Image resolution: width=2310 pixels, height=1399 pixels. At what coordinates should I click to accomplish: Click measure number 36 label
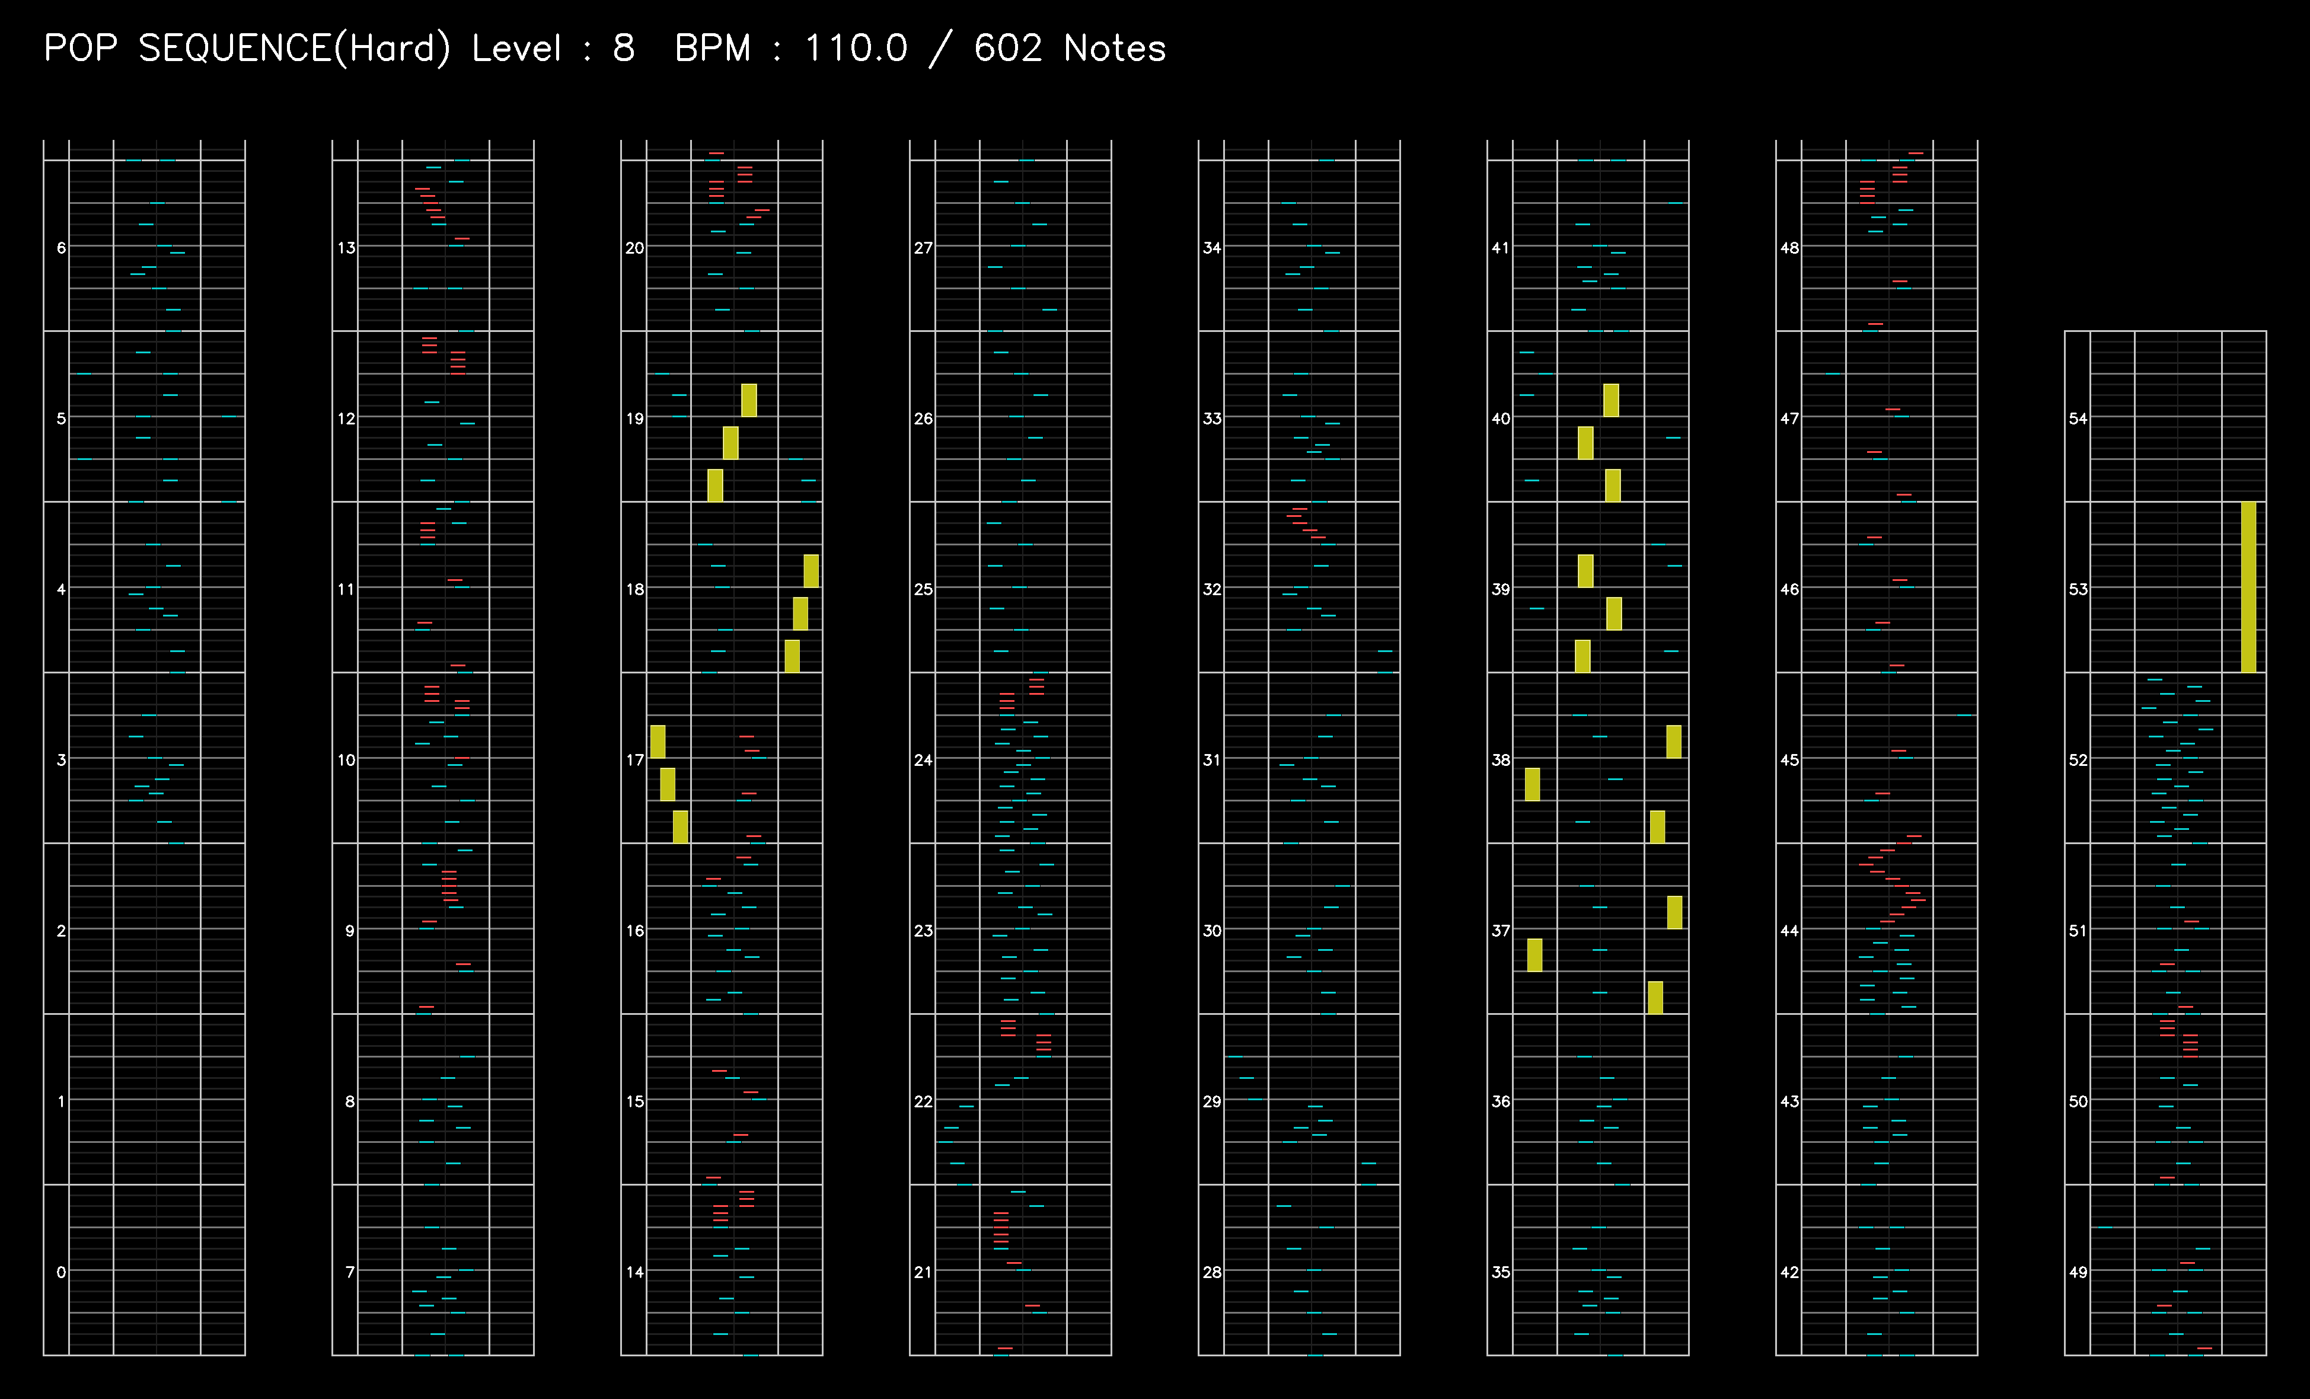pos(1501,1101)
